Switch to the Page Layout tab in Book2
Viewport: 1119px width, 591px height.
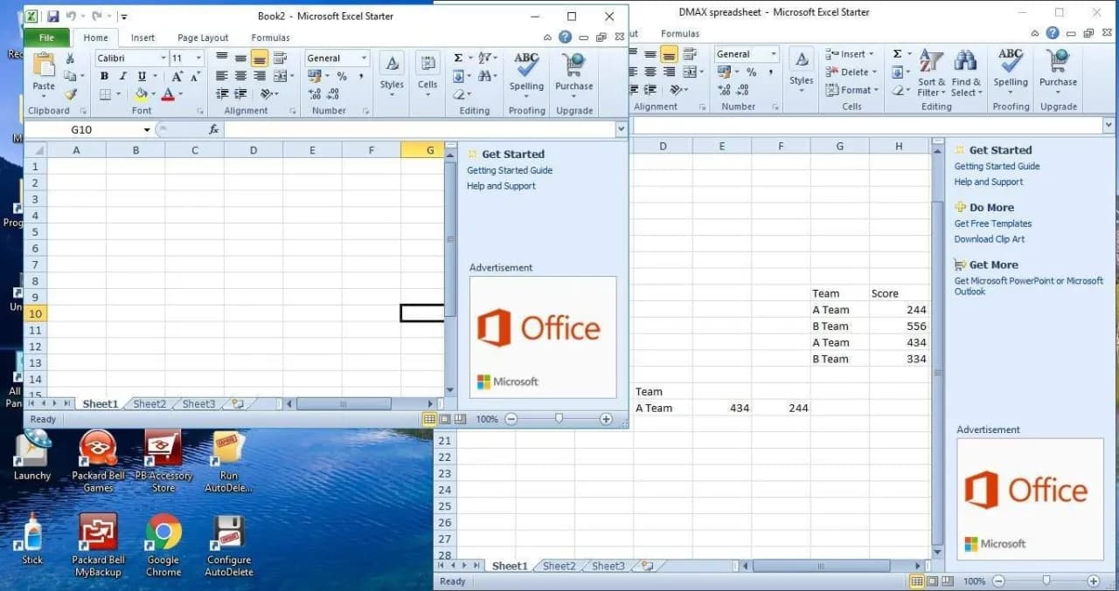[202, 38]
